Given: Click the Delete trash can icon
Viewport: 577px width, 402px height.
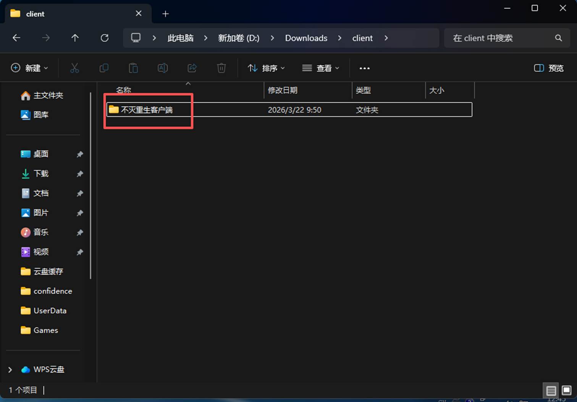Looking at the screenshot, I should point(221,68).
